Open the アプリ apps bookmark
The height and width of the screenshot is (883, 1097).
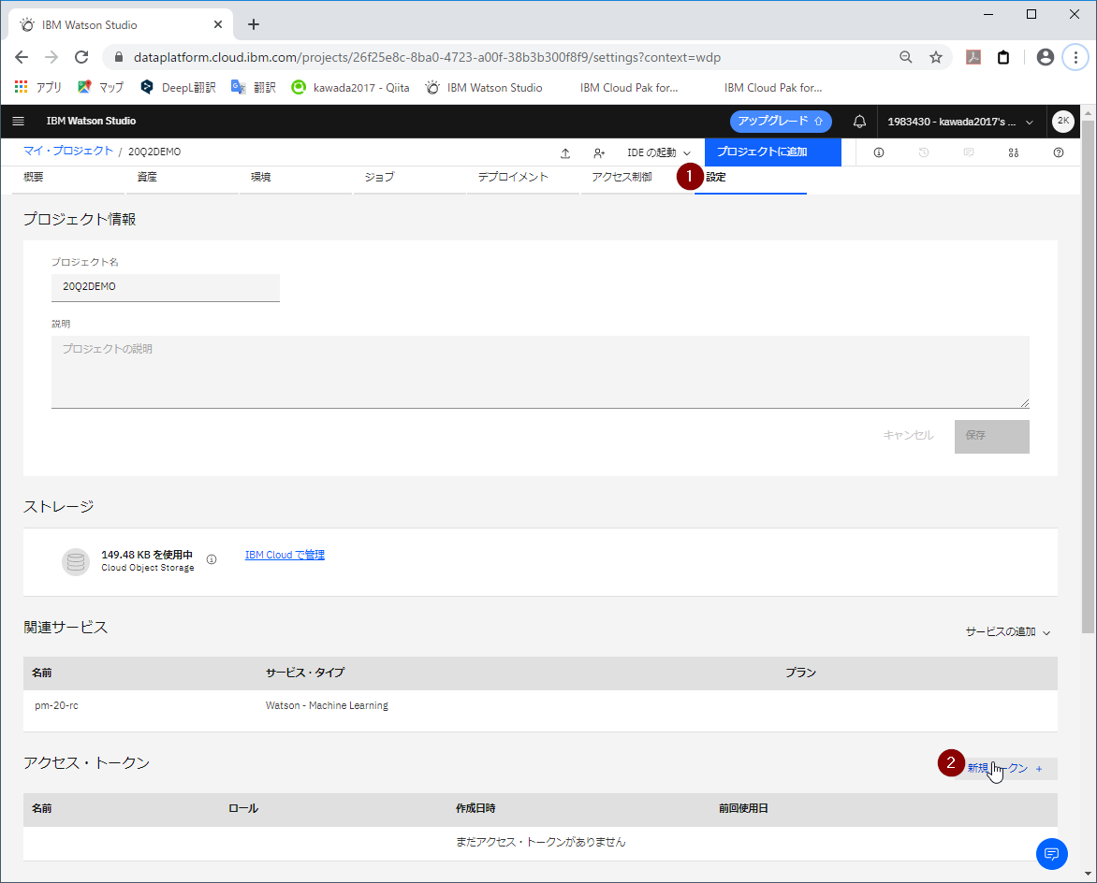[x=38, y=87]
